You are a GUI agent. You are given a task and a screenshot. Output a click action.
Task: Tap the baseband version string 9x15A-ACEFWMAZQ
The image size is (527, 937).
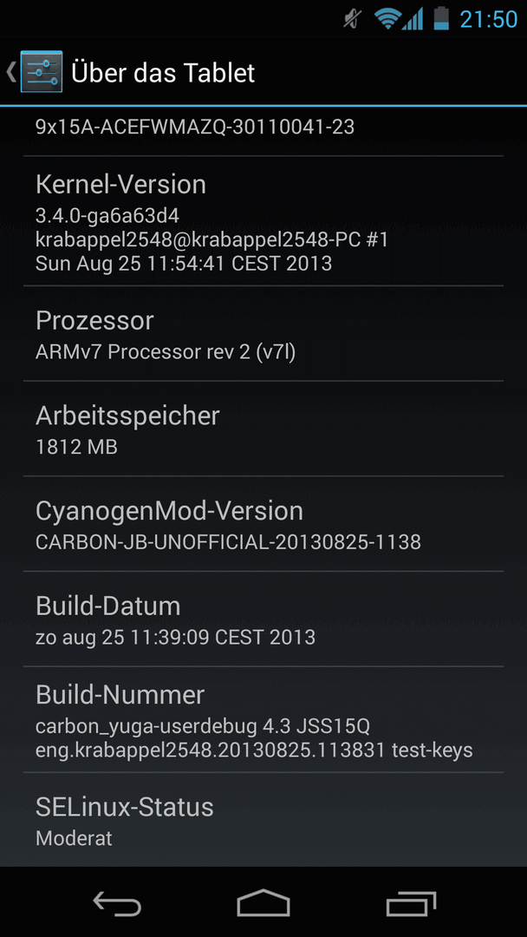tap(195, 127)
